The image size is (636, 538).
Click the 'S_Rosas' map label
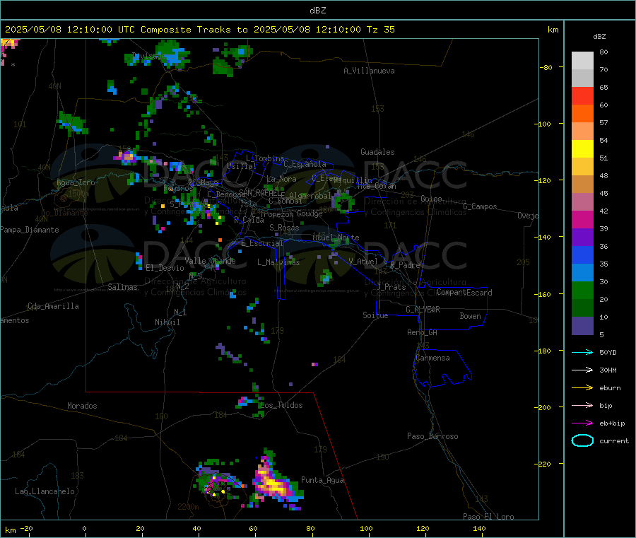[x=284, y=228]
